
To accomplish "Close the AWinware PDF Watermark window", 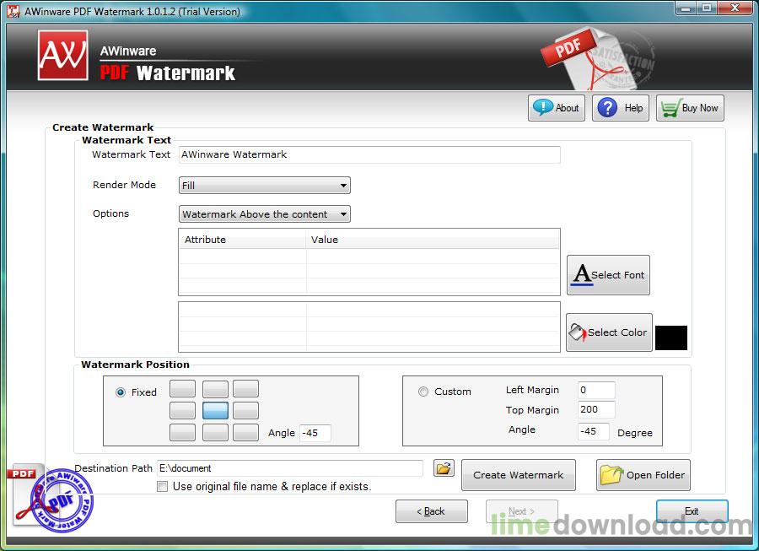I will click(x=735, y=8).
